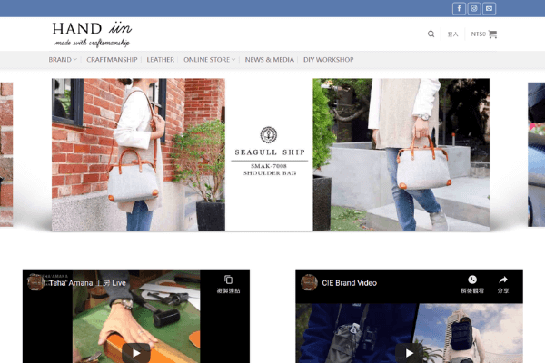Screen dimensions: 545x363
Task: View the NT$0 cart total
Action: tap(479, 34)
